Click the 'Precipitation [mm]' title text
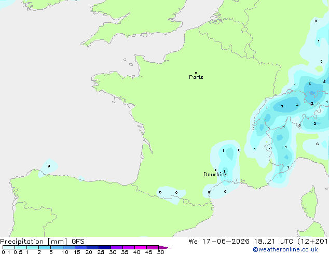This screenshot has height=254, width=329. click(x=34, y=242)
